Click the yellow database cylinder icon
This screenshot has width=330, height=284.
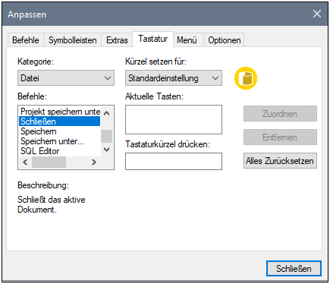(246, 78)
